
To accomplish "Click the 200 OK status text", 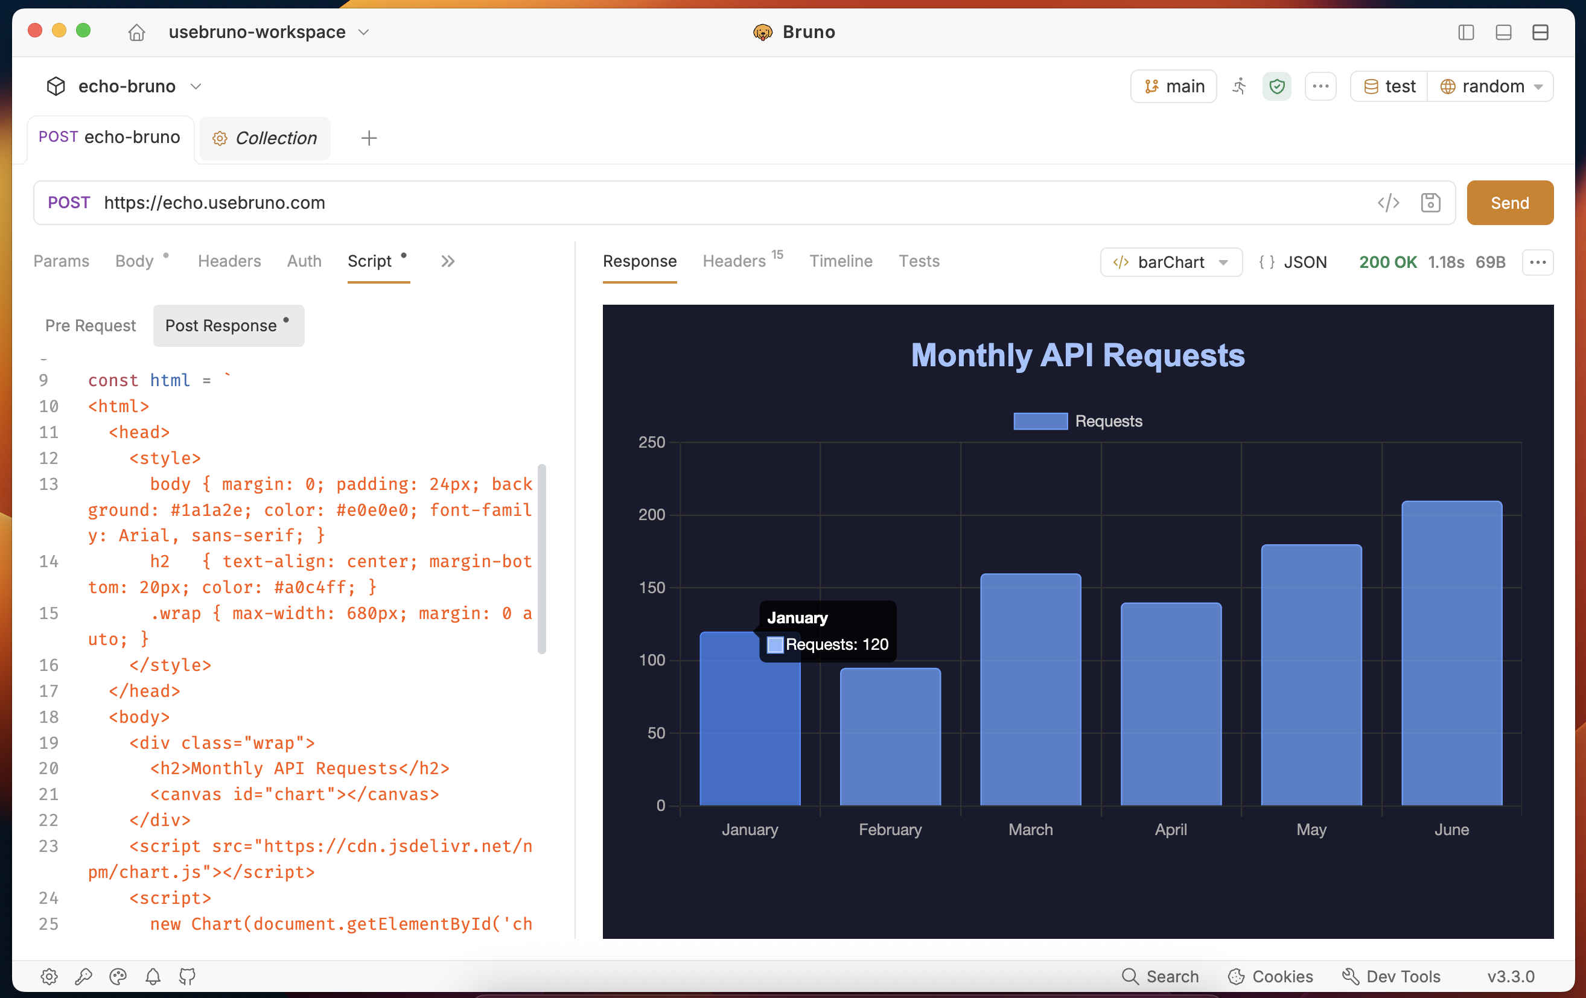I will point(1388,262).
